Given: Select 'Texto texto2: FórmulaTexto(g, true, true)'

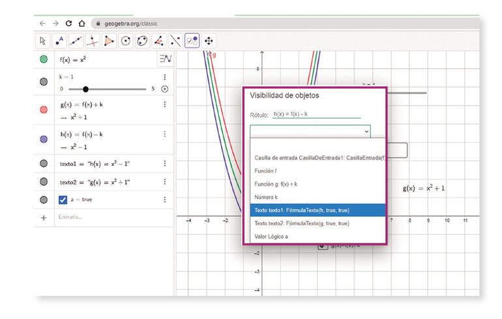Looking at the screenshot, I should tap(317, 223).
